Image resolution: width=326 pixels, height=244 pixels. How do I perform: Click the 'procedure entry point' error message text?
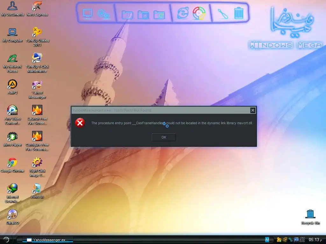tap(172, 123)
